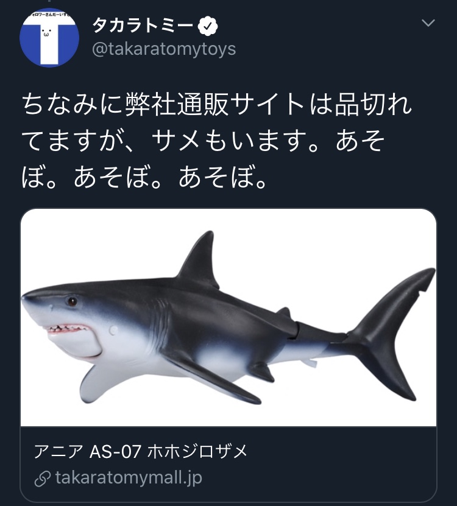
Task: Click the タカラトミー profile avatar
Action: (x=49, y=38)
